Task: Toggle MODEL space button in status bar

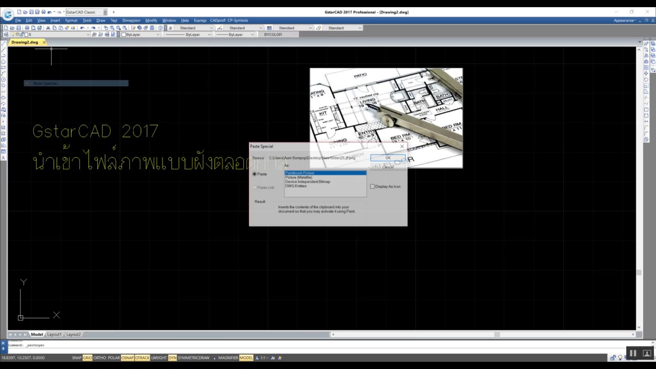Action: click(x=247, y=358)
